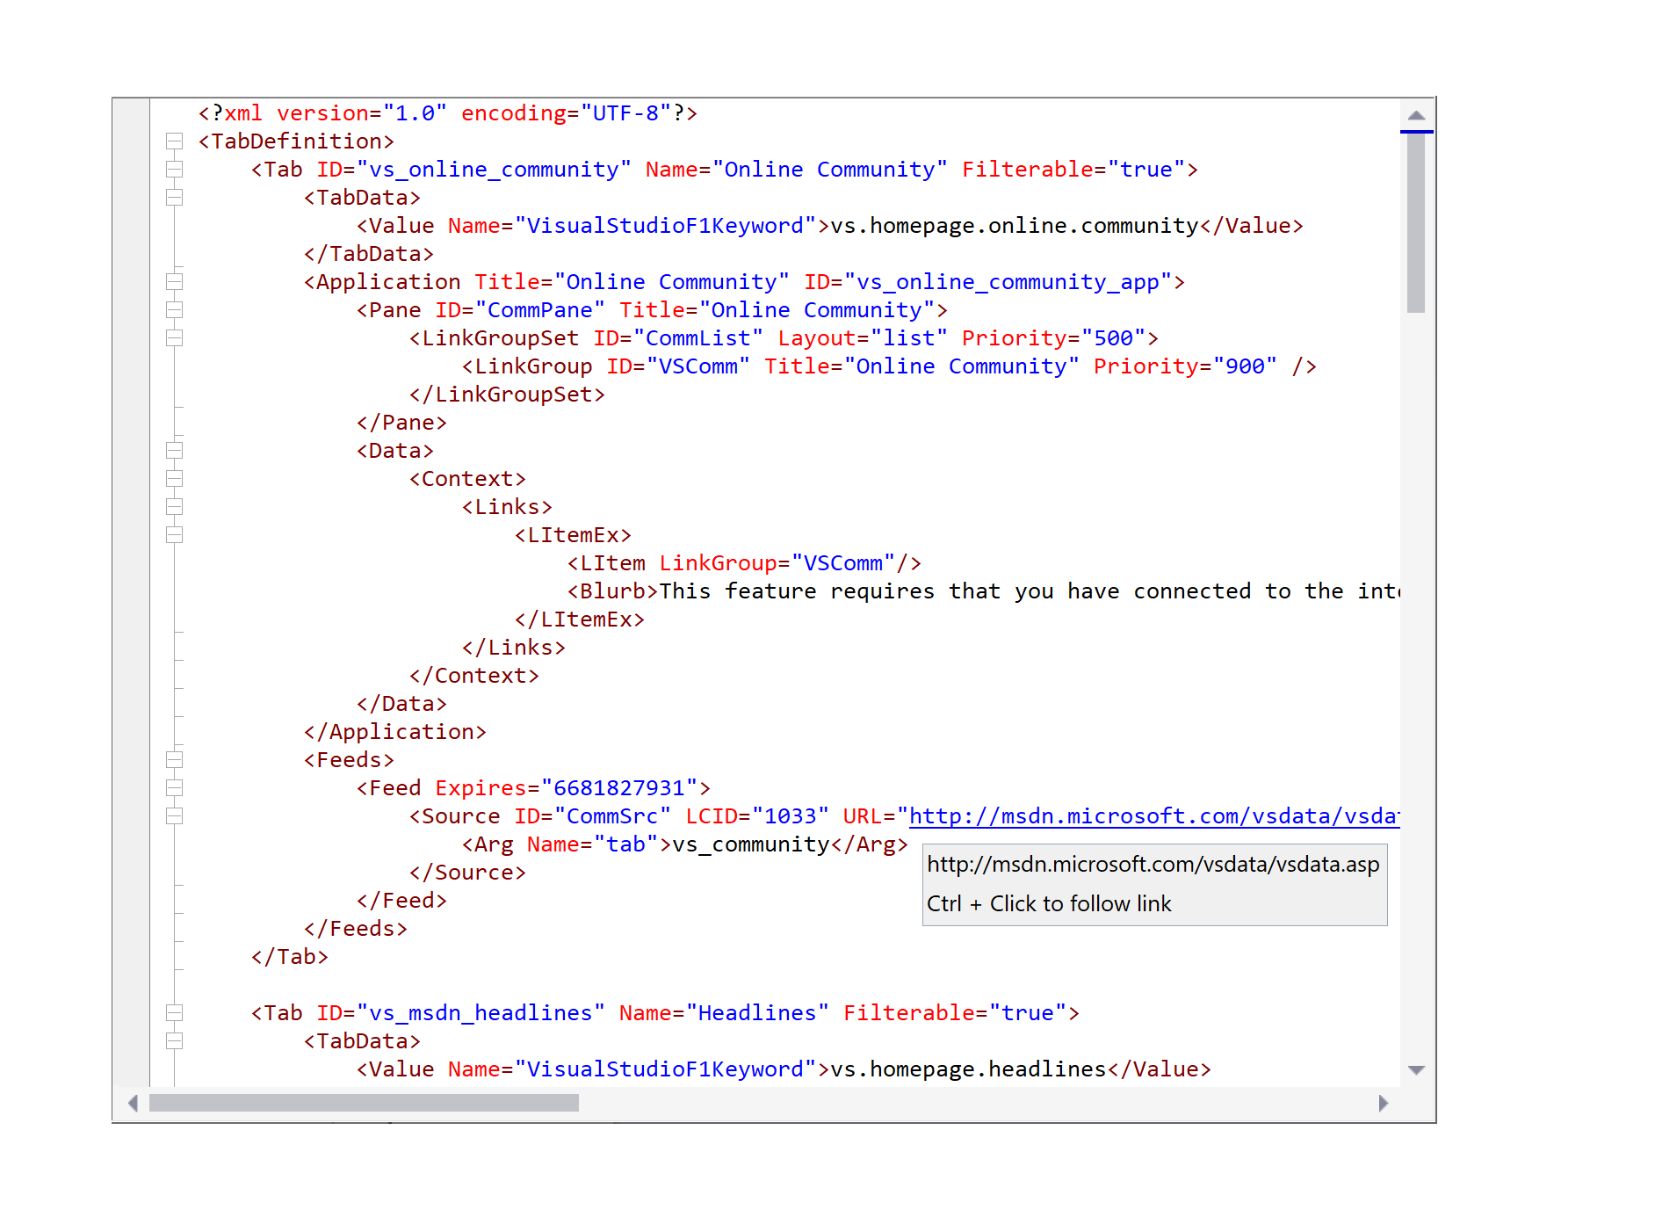This screenshot has height=1210, width=1655.
Task: Collapse the Data element fold marker
Action: point(175,450)
